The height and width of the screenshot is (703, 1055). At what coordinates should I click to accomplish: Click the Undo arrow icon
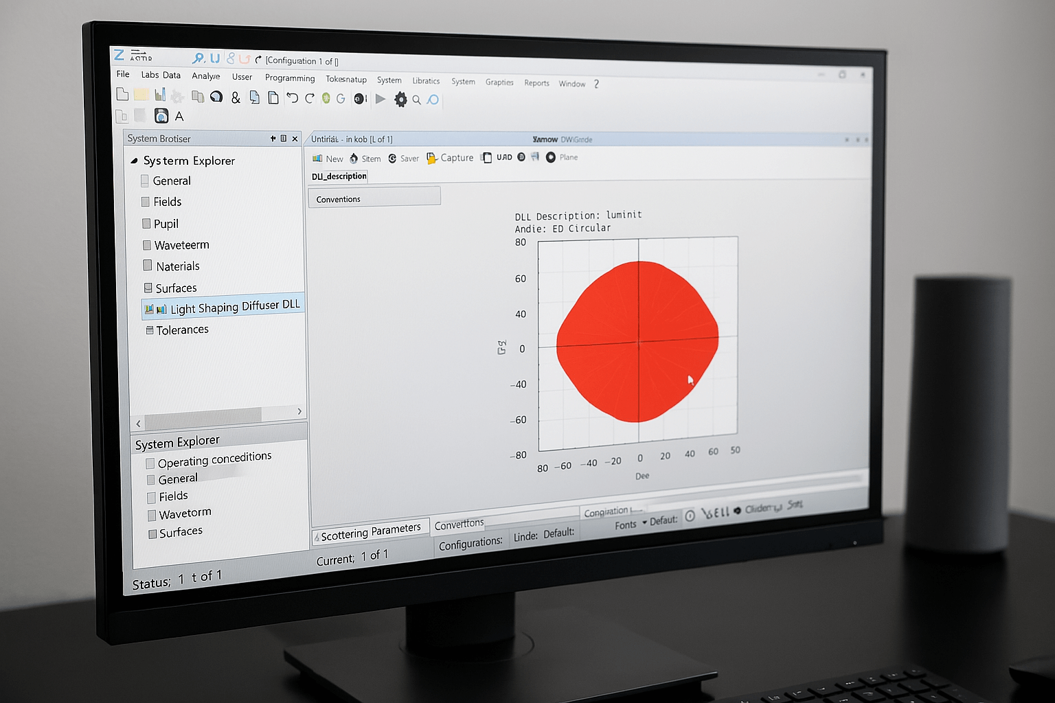(292, 98)
